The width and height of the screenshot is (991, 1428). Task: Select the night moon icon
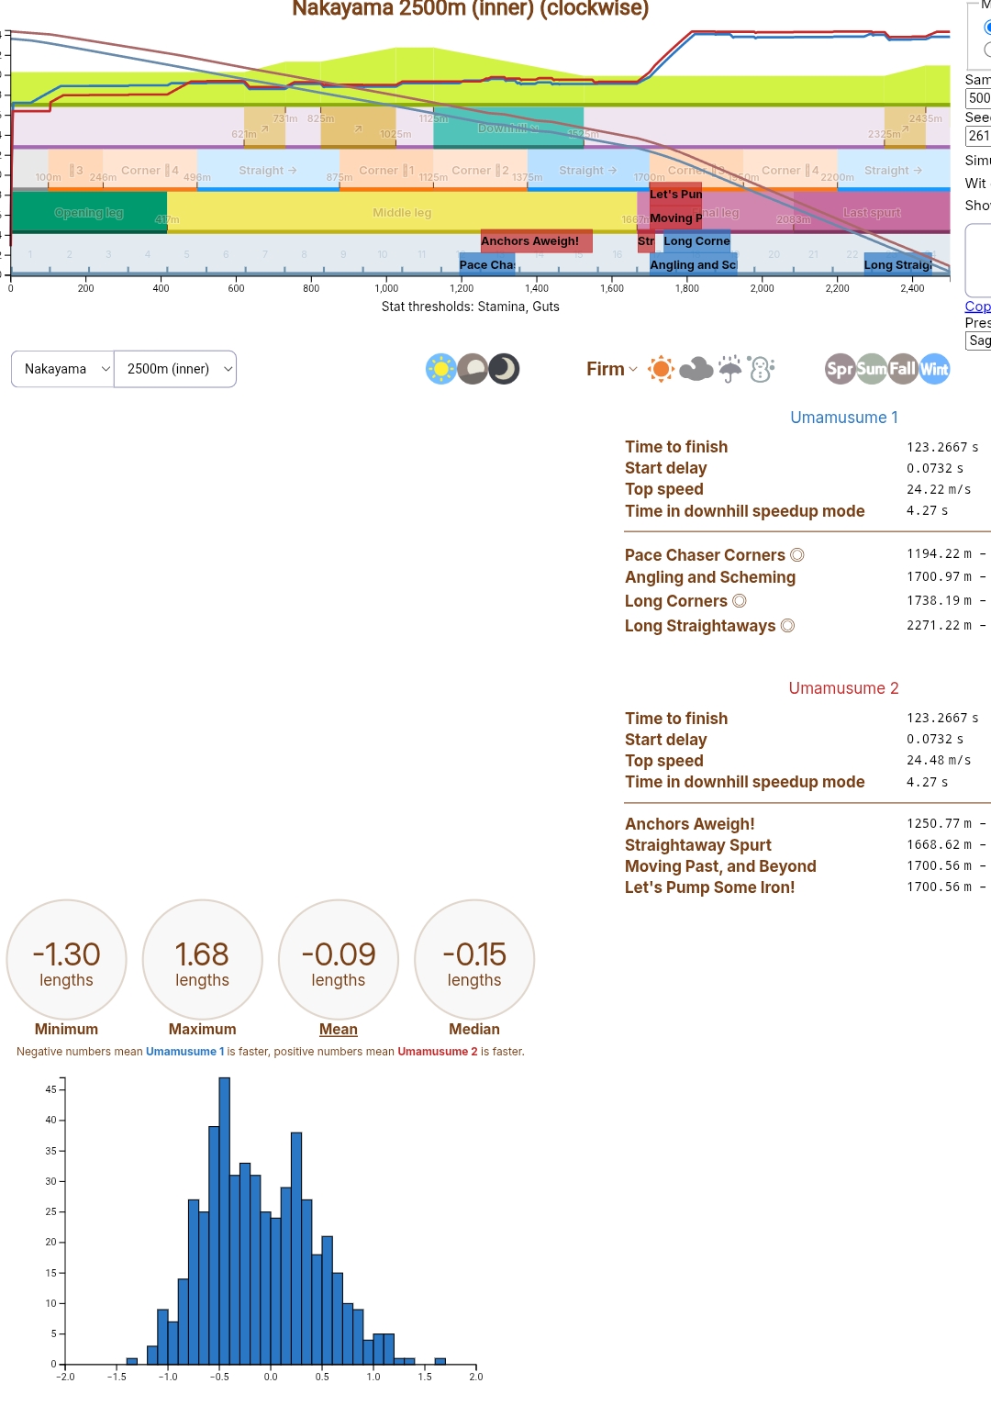coord(504,369)
